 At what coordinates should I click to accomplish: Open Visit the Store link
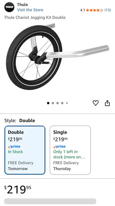point(30,10)
